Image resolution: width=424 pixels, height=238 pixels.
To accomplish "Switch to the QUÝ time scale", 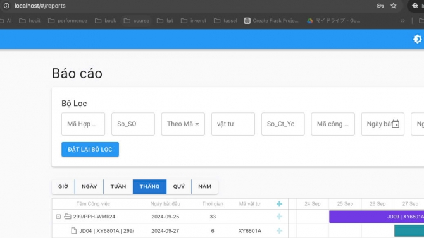I will click(x=178, y=186).
